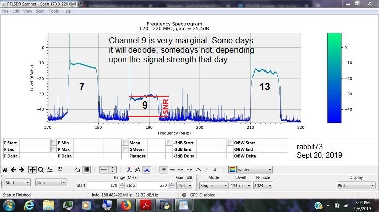Check the Mean measurement checkbox
The width and height of the screenshot is (379, 212).
tap(125, 143)
